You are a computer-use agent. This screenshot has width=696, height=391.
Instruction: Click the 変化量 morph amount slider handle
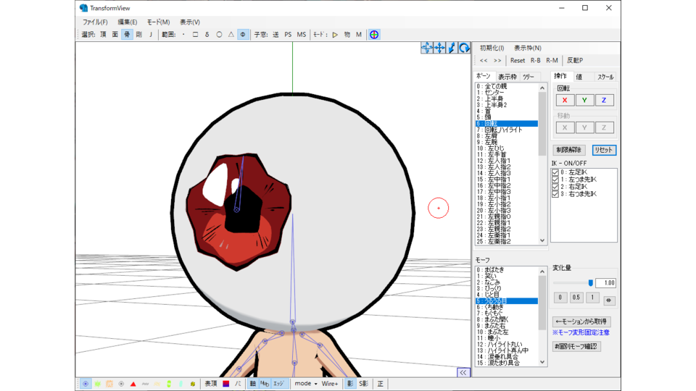(590, 283)
